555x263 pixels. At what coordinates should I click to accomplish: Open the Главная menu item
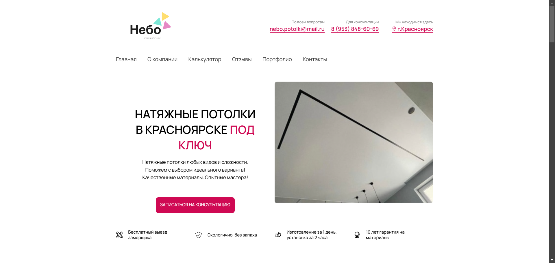pos(126,59)
